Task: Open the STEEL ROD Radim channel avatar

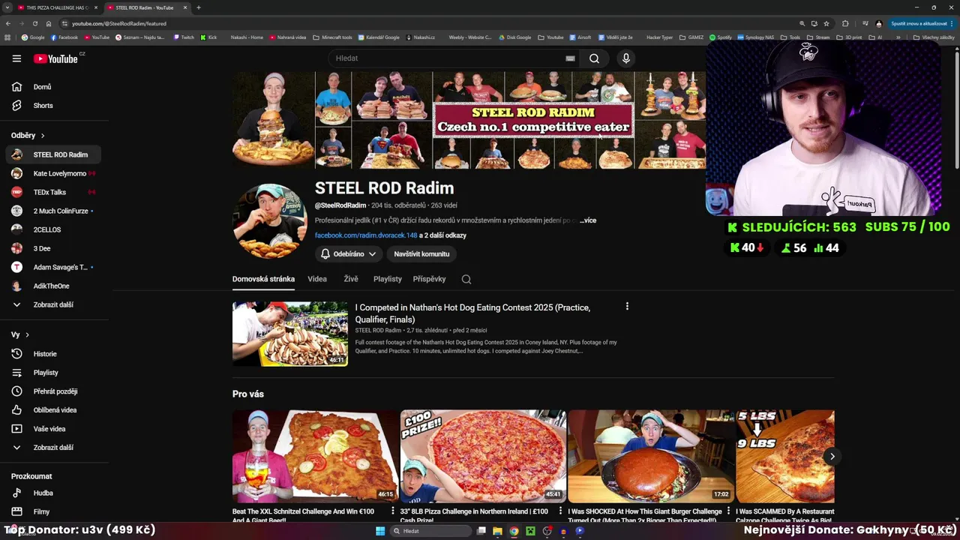Action: pyautogui.click(x=270, y=221)
